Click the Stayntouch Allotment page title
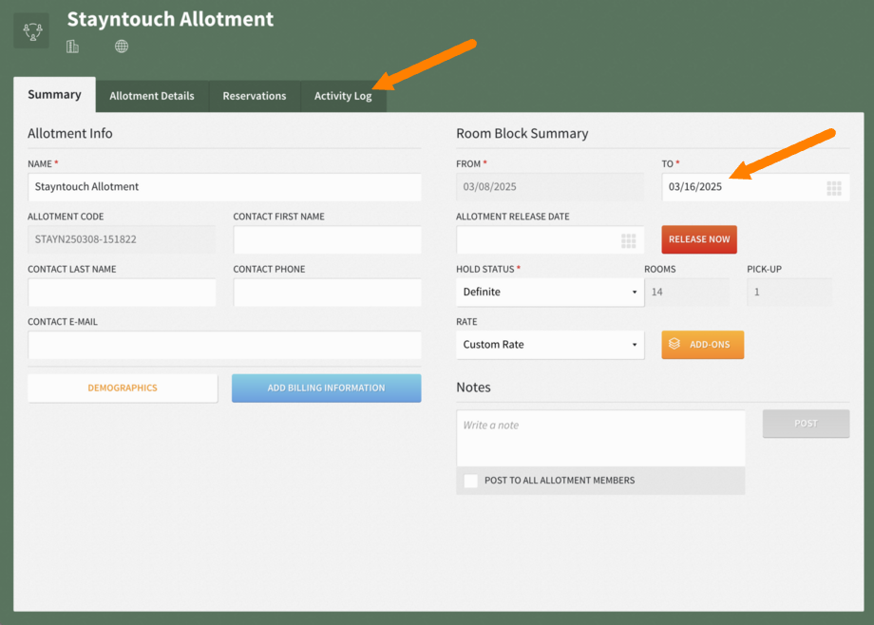The image size is (874, 625). 170,19
